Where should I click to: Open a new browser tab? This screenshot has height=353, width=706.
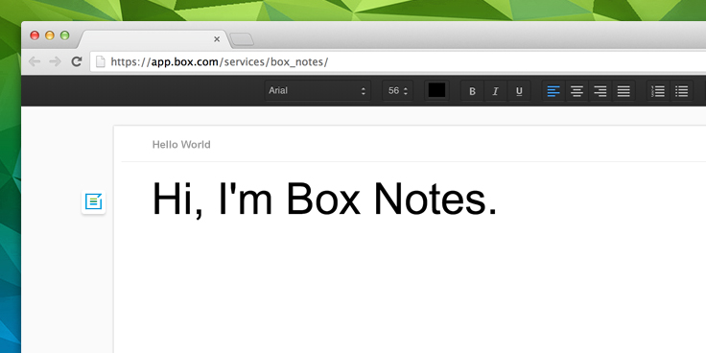[242, 39]
